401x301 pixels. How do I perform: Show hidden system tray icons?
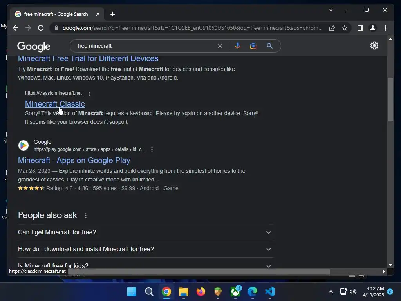tap(331, 292)
